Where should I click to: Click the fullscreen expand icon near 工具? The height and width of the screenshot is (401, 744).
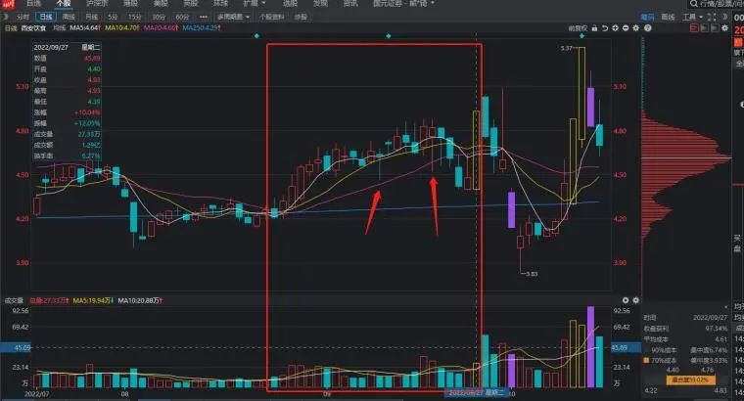tap(709, 17)
